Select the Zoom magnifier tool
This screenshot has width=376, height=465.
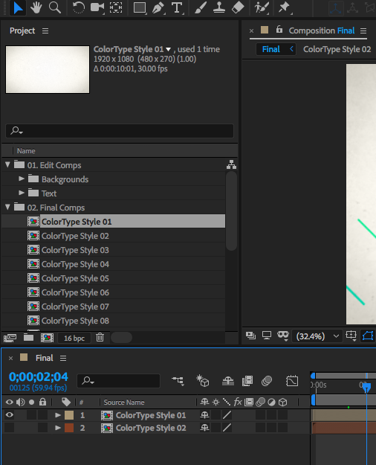pyautogui.click(x=55, y=7)
